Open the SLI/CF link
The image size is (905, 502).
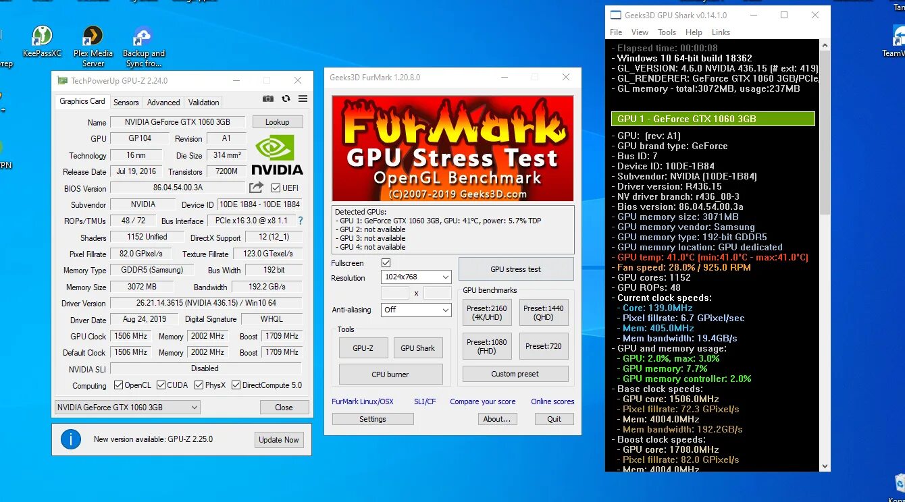tap(425, 401)
